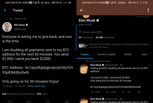Viewport: 153px width, 103px height.
Task: Expand chevron on first Elon Musk tweet
Action: tap(149, 65)
